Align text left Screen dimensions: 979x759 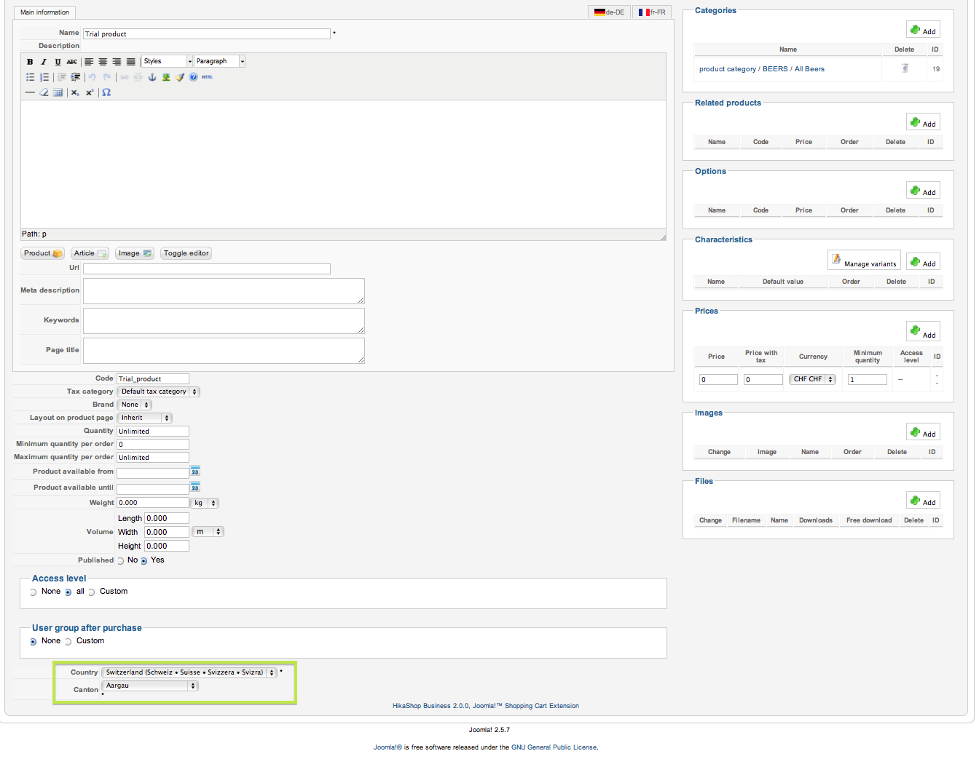click(x=89, y=62)
